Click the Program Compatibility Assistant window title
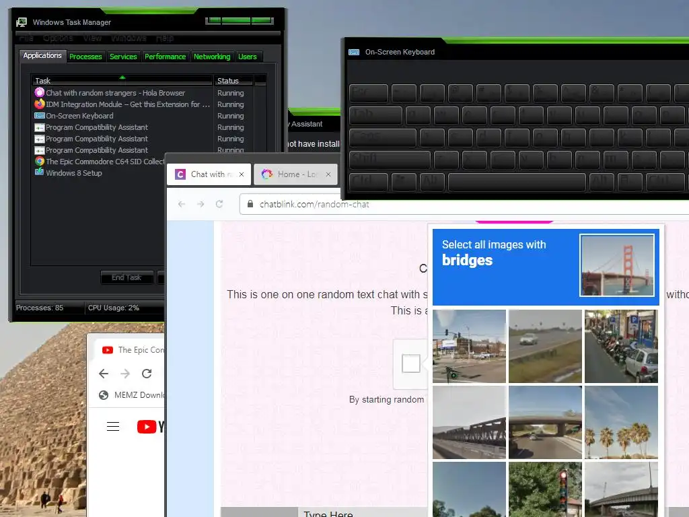The height and width of the screenshot is (517, 689). [x=307, y=124]
